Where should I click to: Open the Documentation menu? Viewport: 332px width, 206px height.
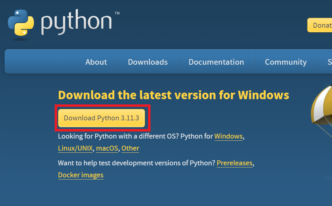pos(216,62)
